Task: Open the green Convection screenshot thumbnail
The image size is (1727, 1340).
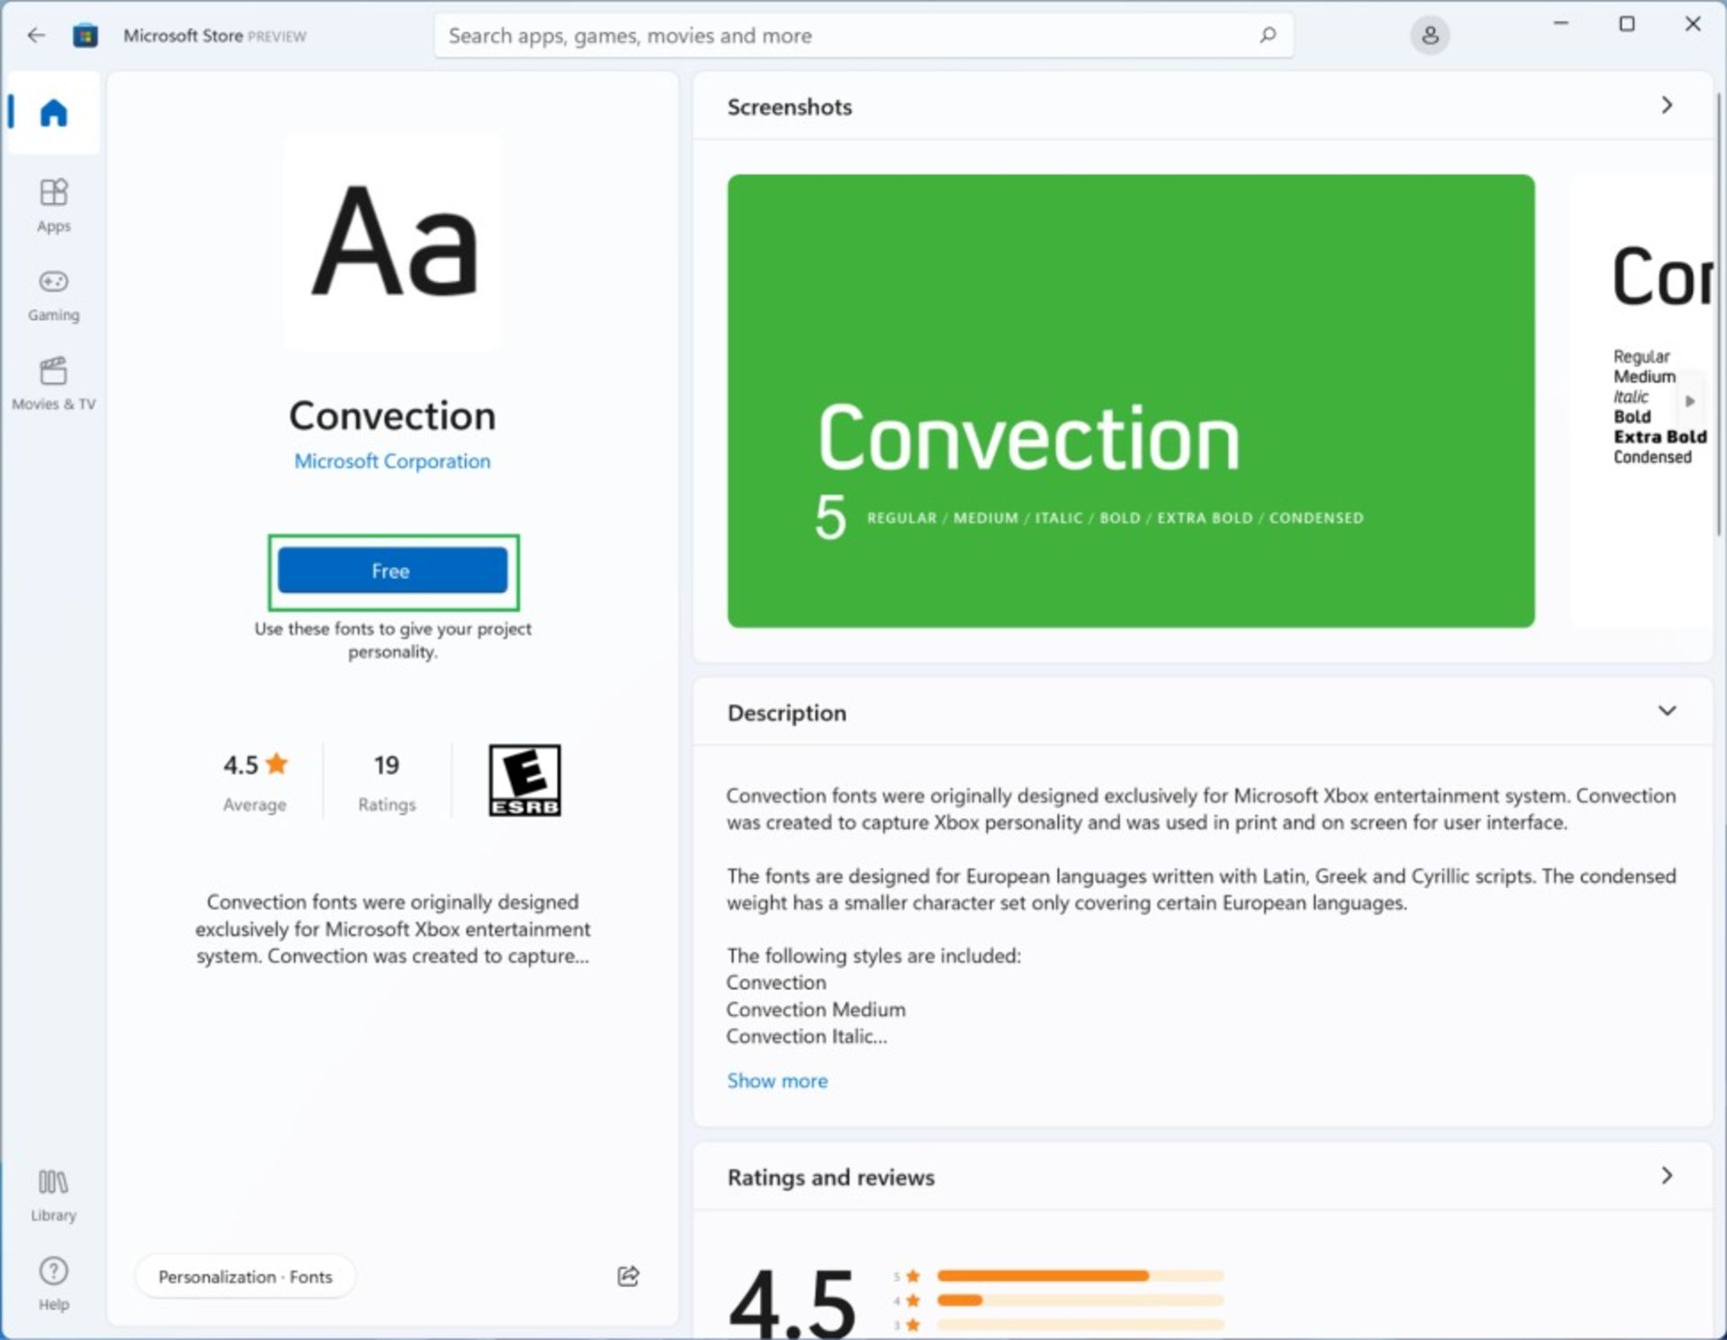Action: (1131, 401)
